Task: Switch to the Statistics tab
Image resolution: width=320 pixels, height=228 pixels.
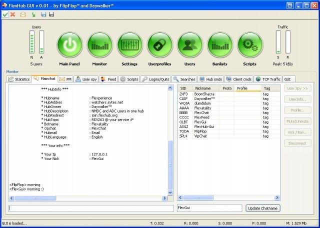Action: 19,79
